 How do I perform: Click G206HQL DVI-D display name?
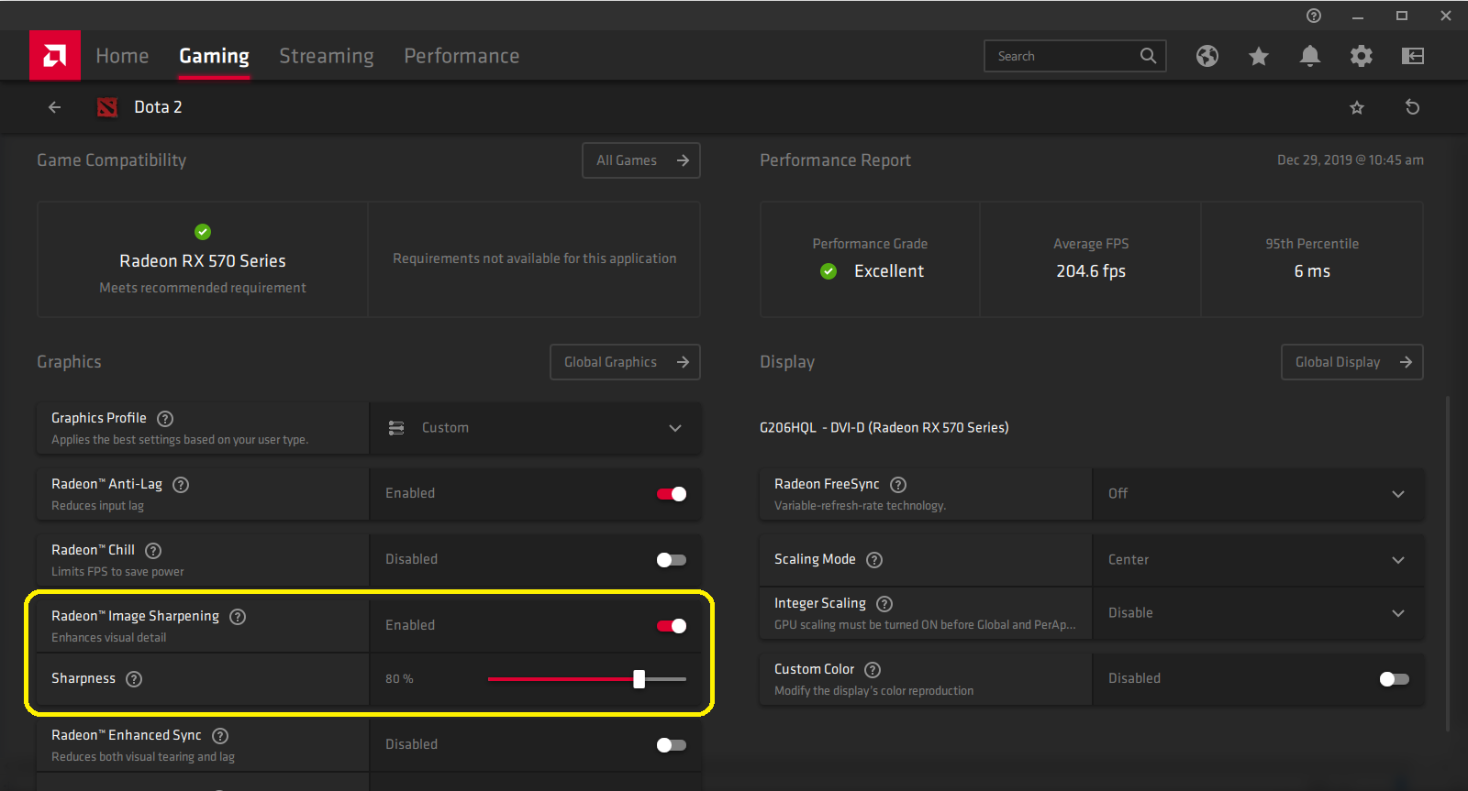[x=884, y=428]
